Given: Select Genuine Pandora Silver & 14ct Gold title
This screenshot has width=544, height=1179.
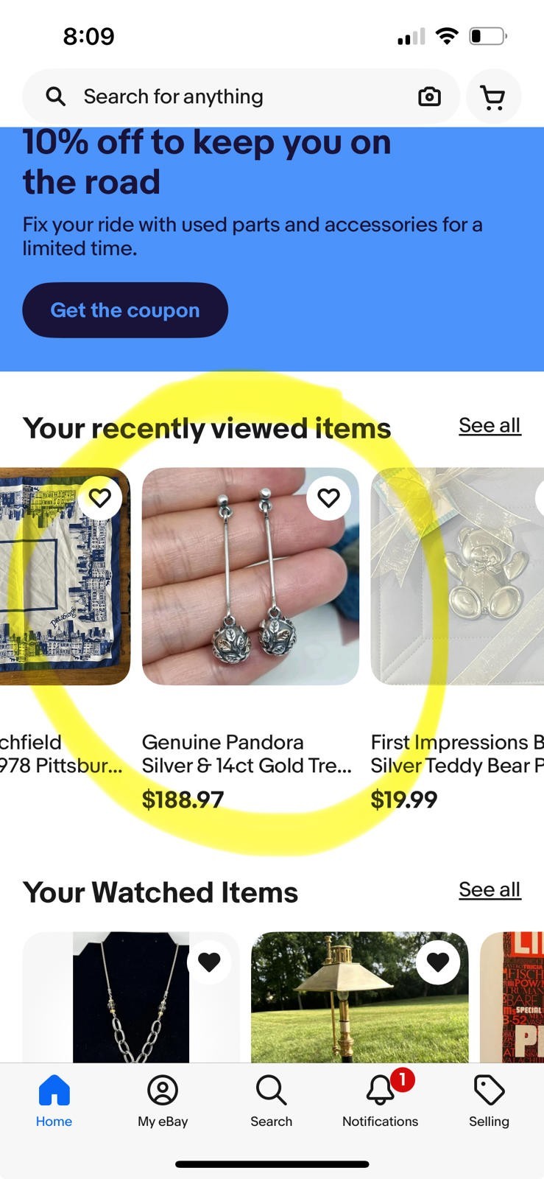Looking at the screenshot, I should click(x=247, y=754).
